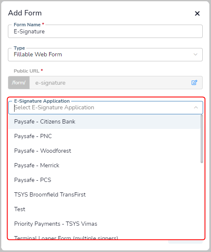This screenshot has width=211, height=252.
Task: Pick TSYS Broomfield TransFirst application
Action: [x=104, y=194]
